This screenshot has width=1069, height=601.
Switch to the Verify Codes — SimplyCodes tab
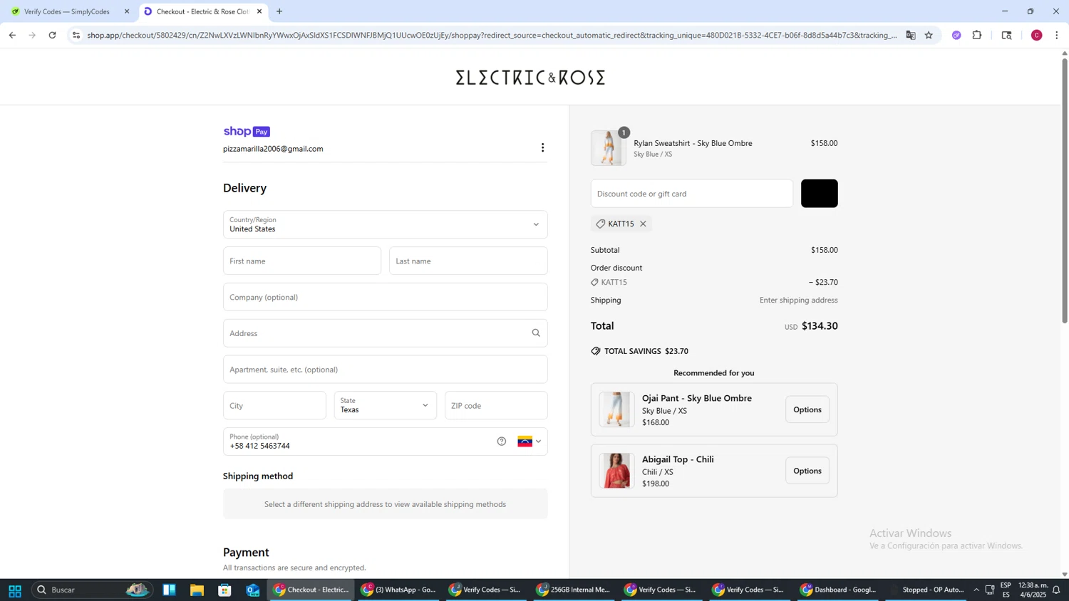66,11
